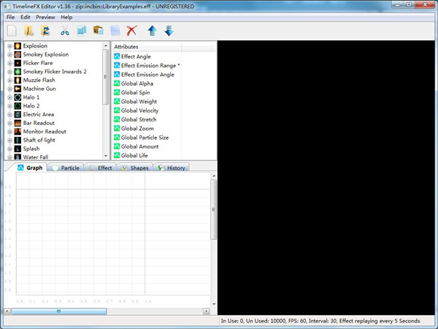Switch to the Shapes tab

[135, 167]
